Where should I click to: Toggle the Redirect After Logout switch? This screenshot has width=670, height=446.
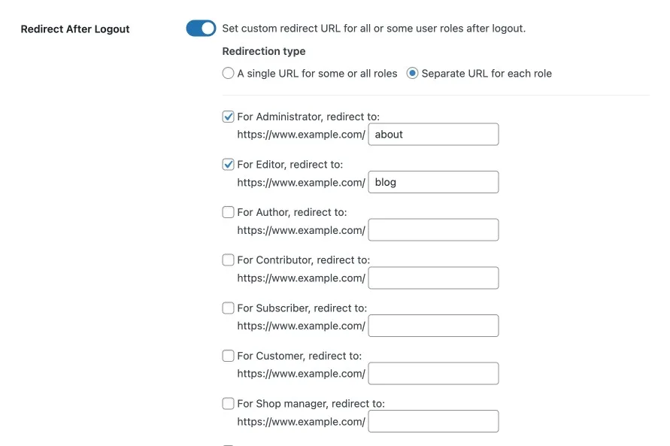click(201, 28)
